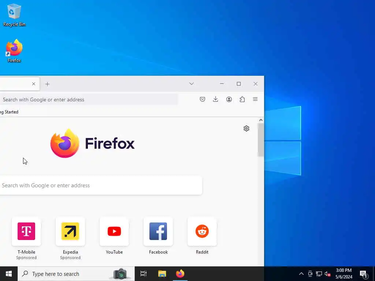
Task: Open the Downloads panel icon
Action: click(215, 99)
